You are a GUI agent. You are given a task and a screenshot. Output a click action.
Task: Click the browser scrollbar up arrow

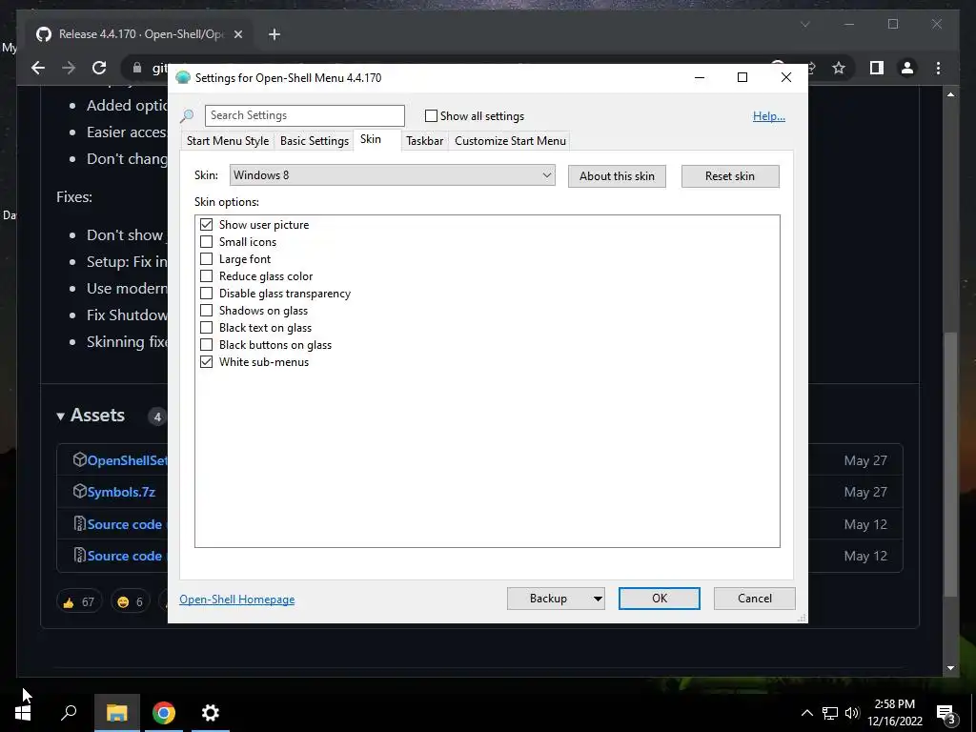tap(950, 94)
